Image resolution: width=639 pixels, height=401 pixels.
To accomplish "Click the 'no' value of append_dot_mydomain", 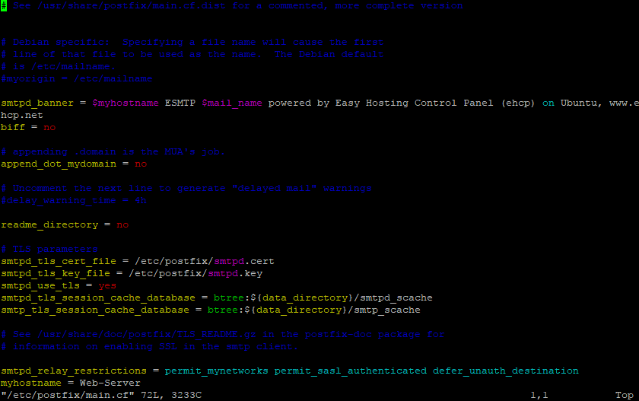I will pyautogui.click(x=141, y=164).
